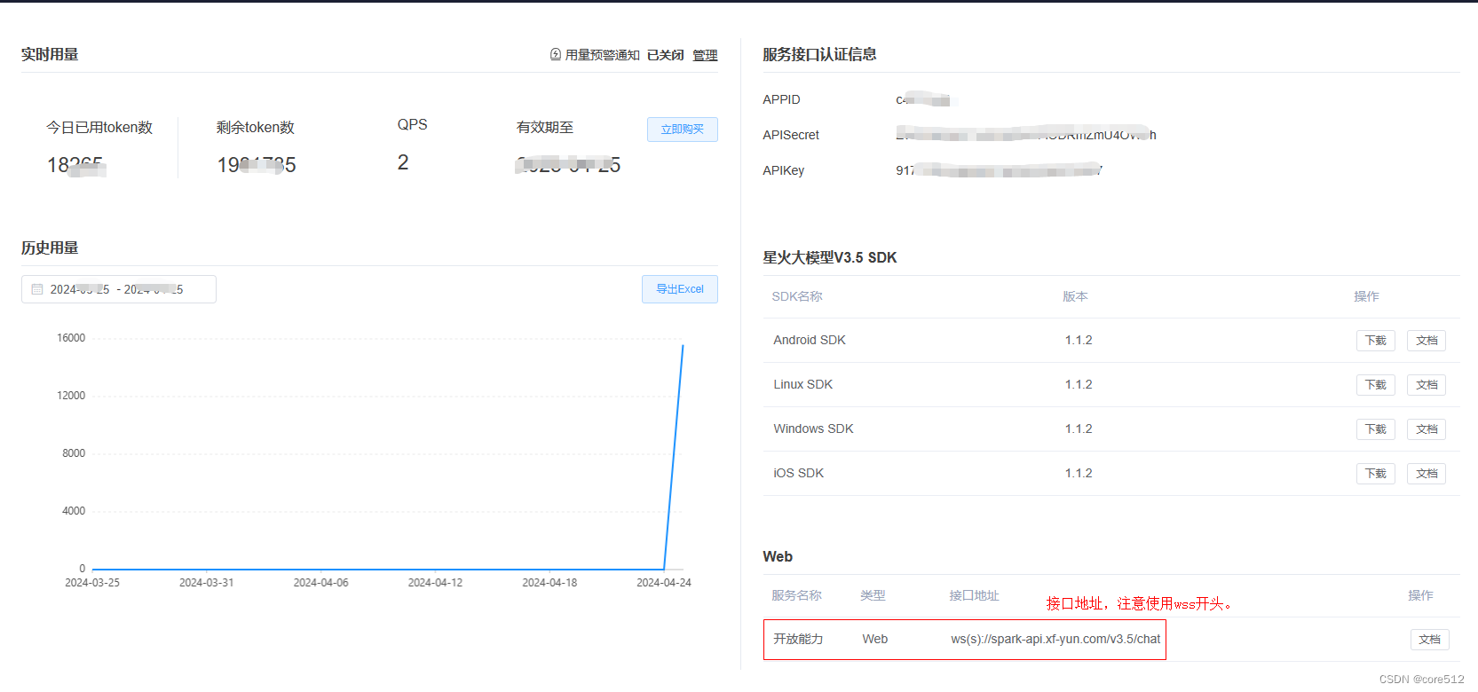Viewport: 1478px width, 692px height.
Task: Click the 2024-03-25 x-axis date label
Action: [92, 583]
